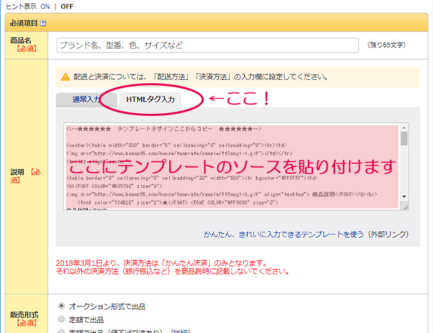The height and width of the screenshot is (333, 433).
Task: Open the external template link
Action: (x=306, y=234)
